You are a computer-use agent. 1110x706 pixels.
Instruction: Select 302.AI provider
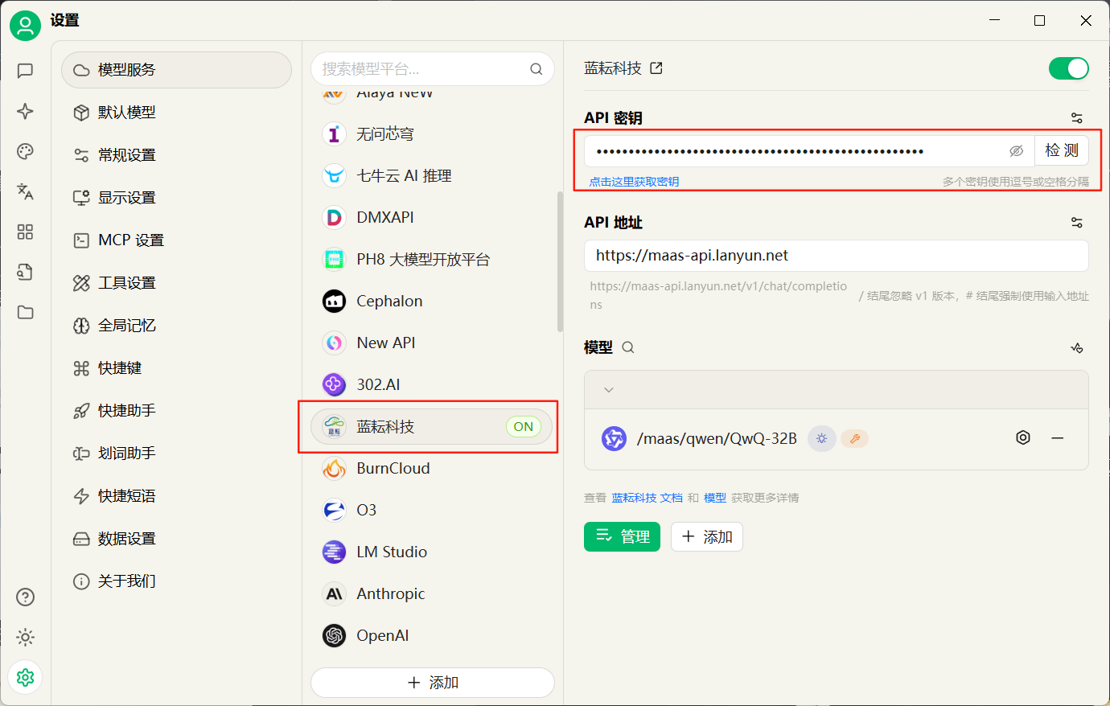click(x=433, y=385)
